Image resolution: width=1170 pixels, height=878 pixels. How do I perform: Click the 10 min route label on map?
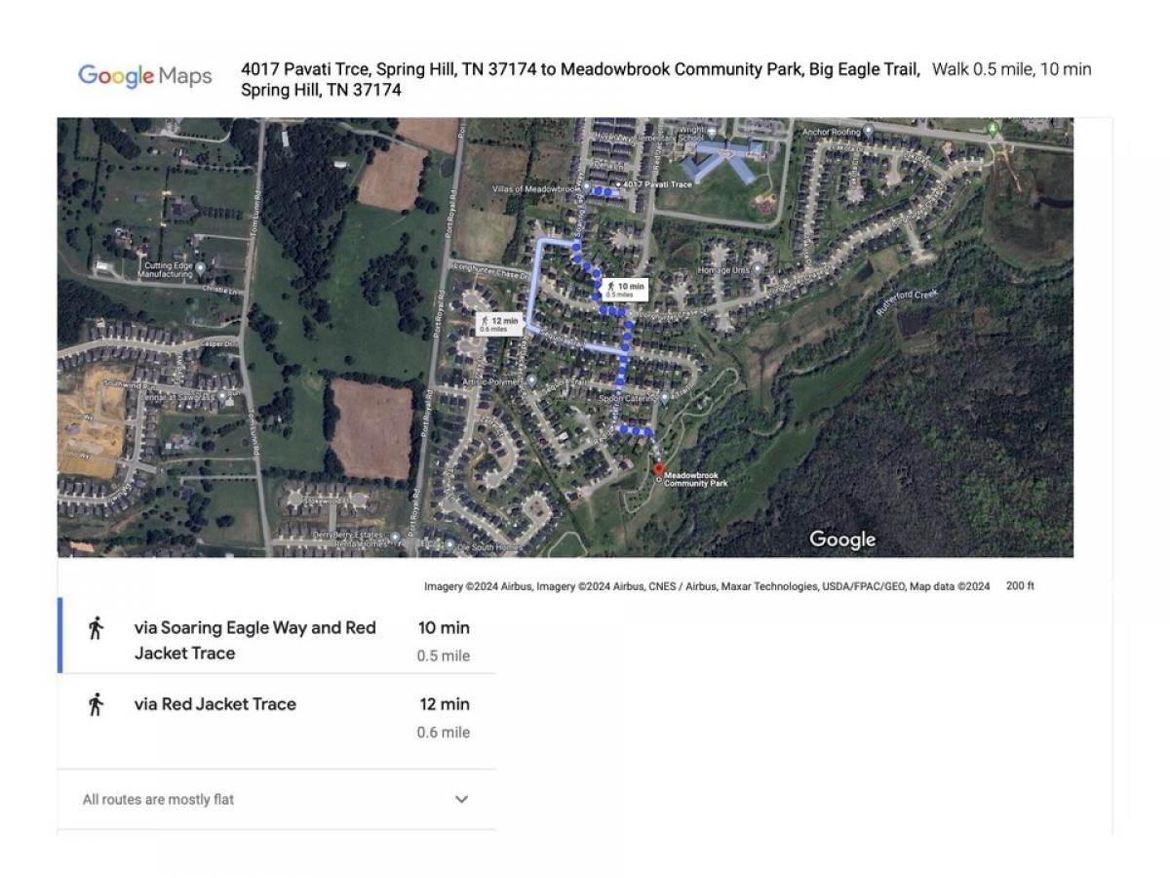tap(625, 289)
